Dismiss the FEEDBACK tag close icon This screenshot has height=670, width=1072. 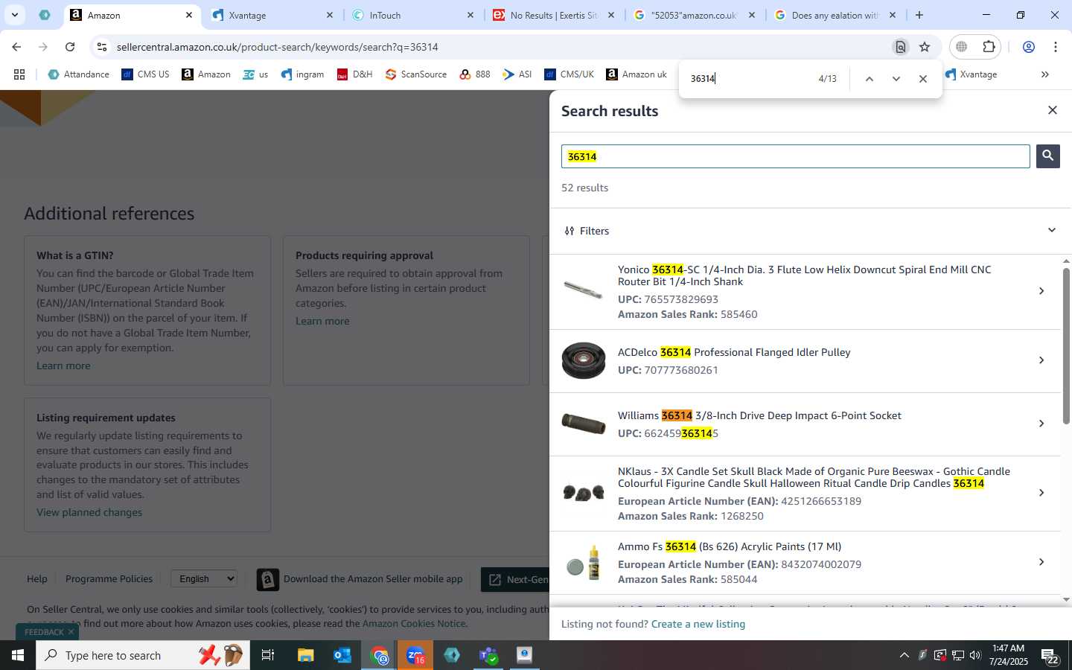point(71,632)
